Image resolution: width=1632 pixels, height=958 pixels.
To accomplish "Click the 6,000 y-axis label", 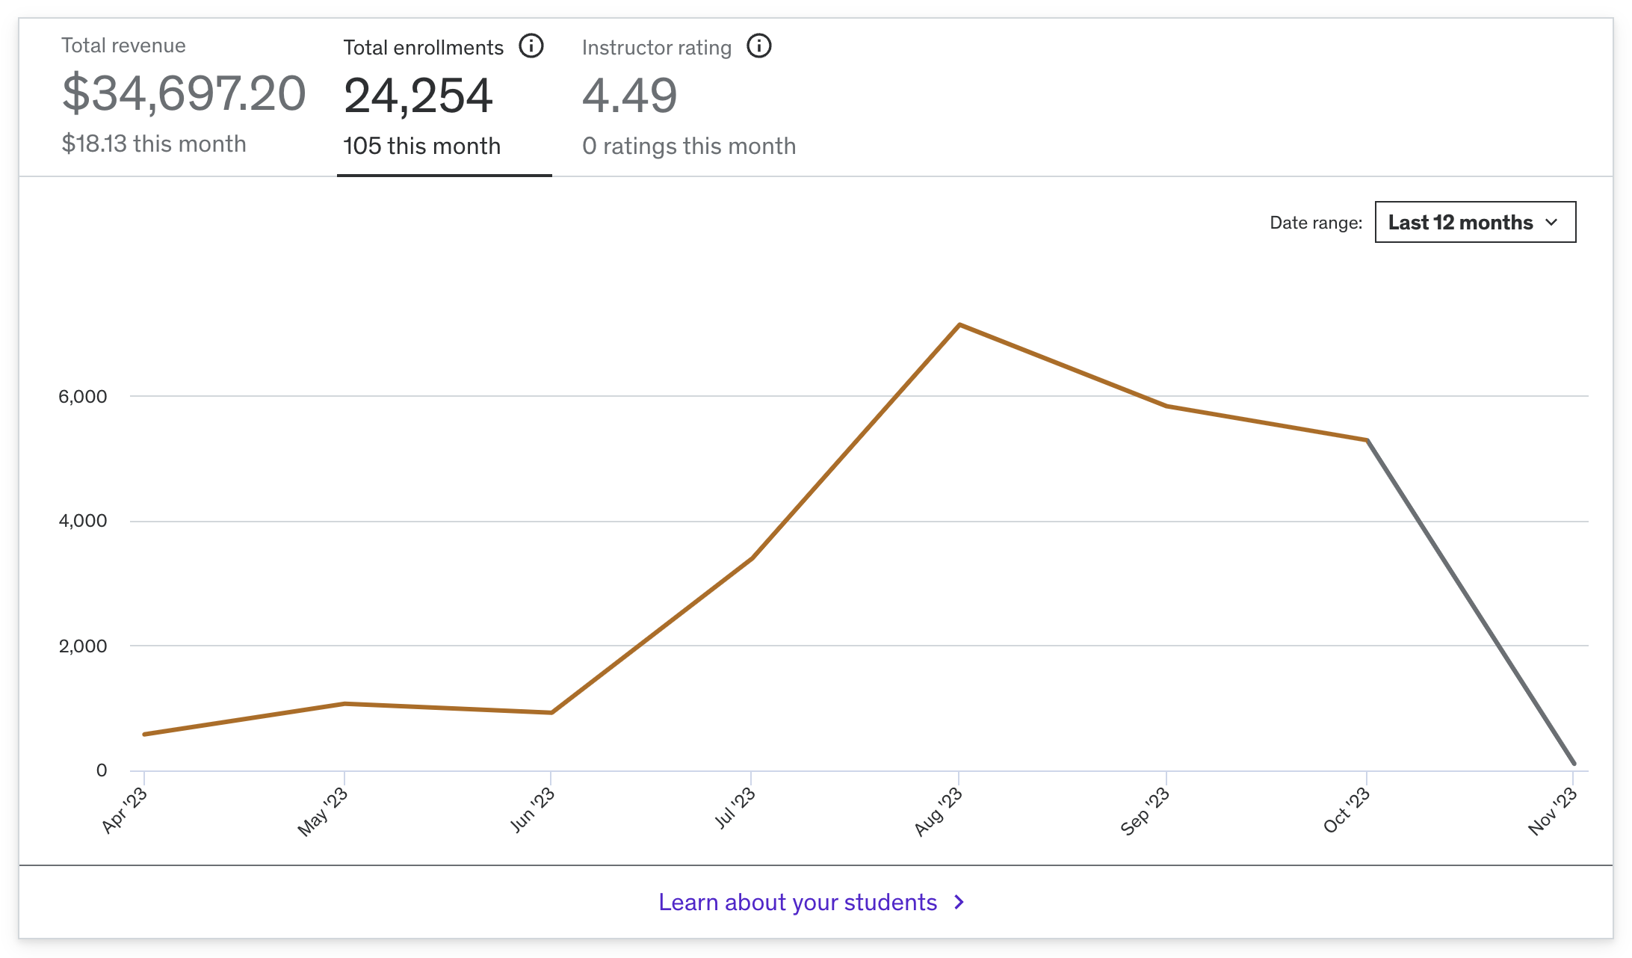I will coord(83,397).
